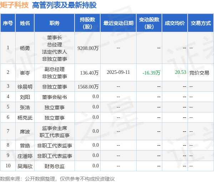This screenshot has width=214, height=182.
Task: Select the 姓名 column header
Action: tap(25, 23)
